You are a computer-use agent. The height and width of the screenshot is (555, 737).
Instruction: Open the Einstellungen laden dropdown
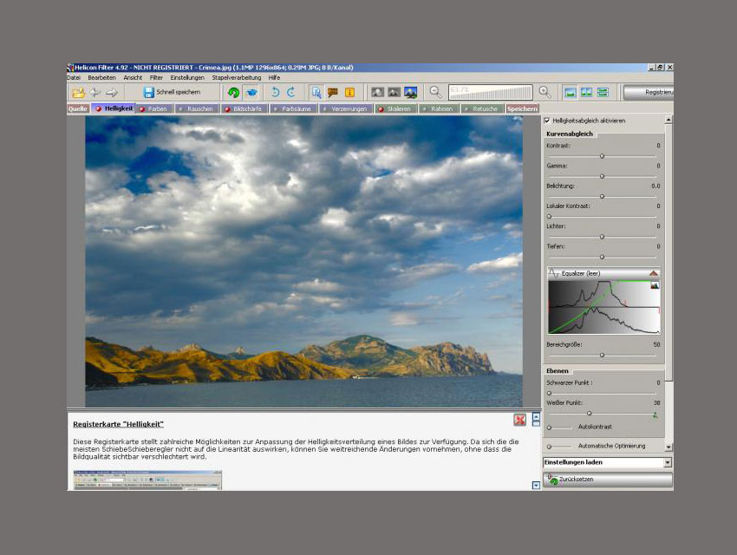tap(668, 463)
